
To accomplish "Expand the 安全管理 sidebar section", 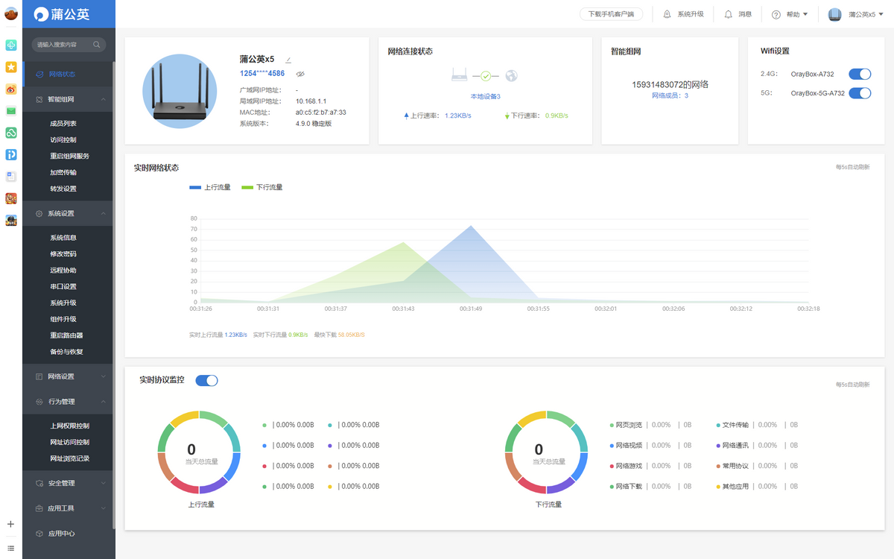I will point(68,483).
